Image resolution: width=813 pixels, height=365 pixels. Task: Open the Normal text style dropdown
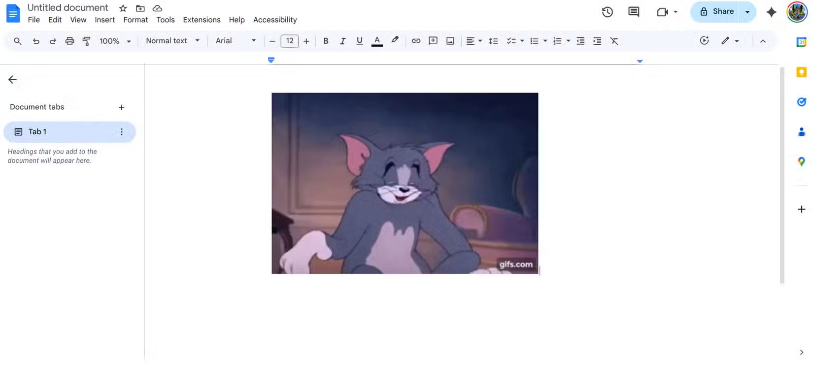point(172,41)
